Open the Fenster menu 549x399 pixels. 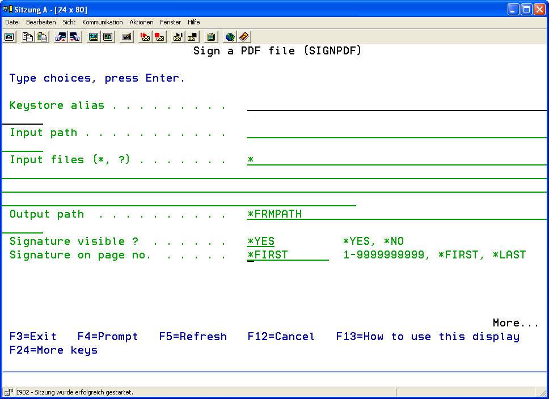(170, 22)
